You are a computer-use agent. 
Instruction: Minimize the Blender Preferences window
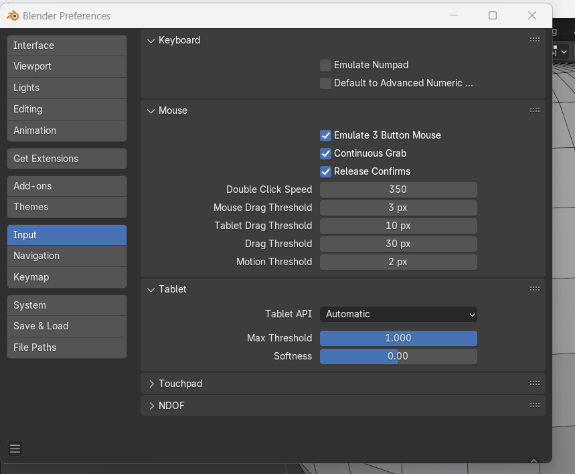pos(454,15)
